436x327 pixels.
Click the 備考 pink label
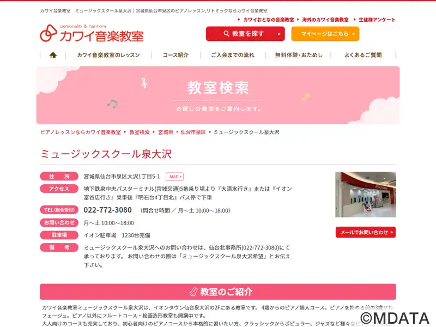click(x=59, y=247)
